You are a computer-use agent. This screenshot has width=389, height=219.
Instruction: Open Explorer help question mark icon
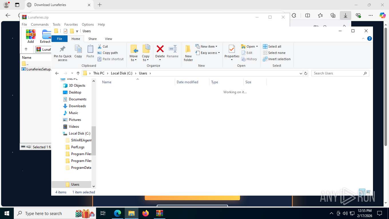(x=369, y=38)
